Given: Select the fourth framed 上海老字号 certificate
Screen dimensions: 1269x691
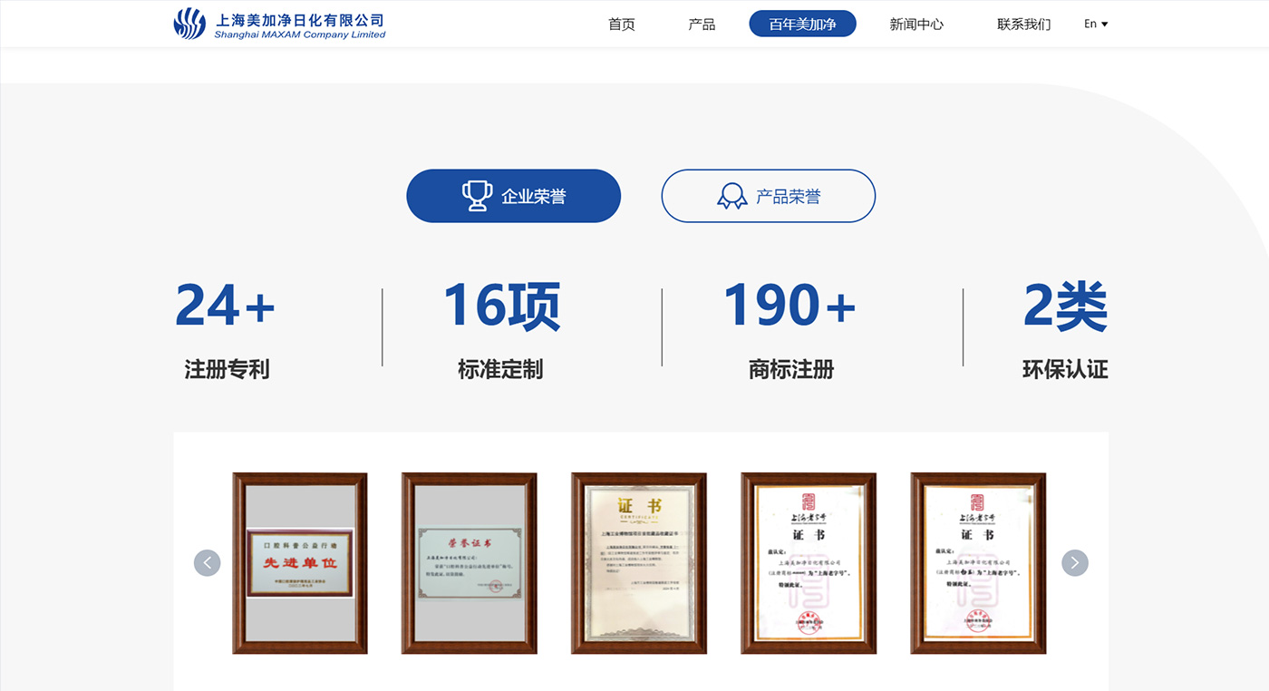Looking at the screenshot, I should click(x=808, y=563).
